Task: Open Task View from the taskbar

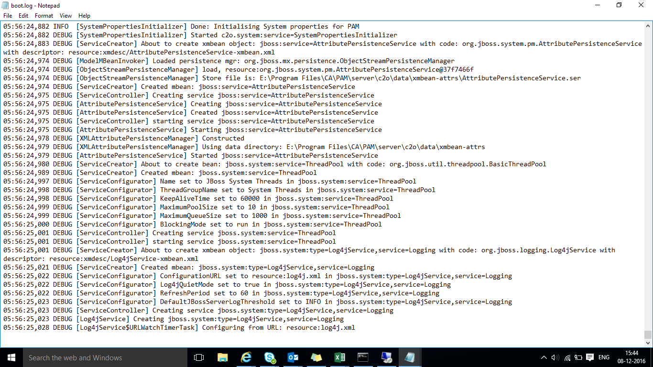Action: click(x=198, y=357)
